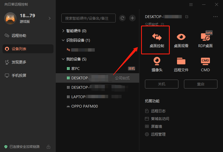Open the three-dot more options menu

[215, 17]
